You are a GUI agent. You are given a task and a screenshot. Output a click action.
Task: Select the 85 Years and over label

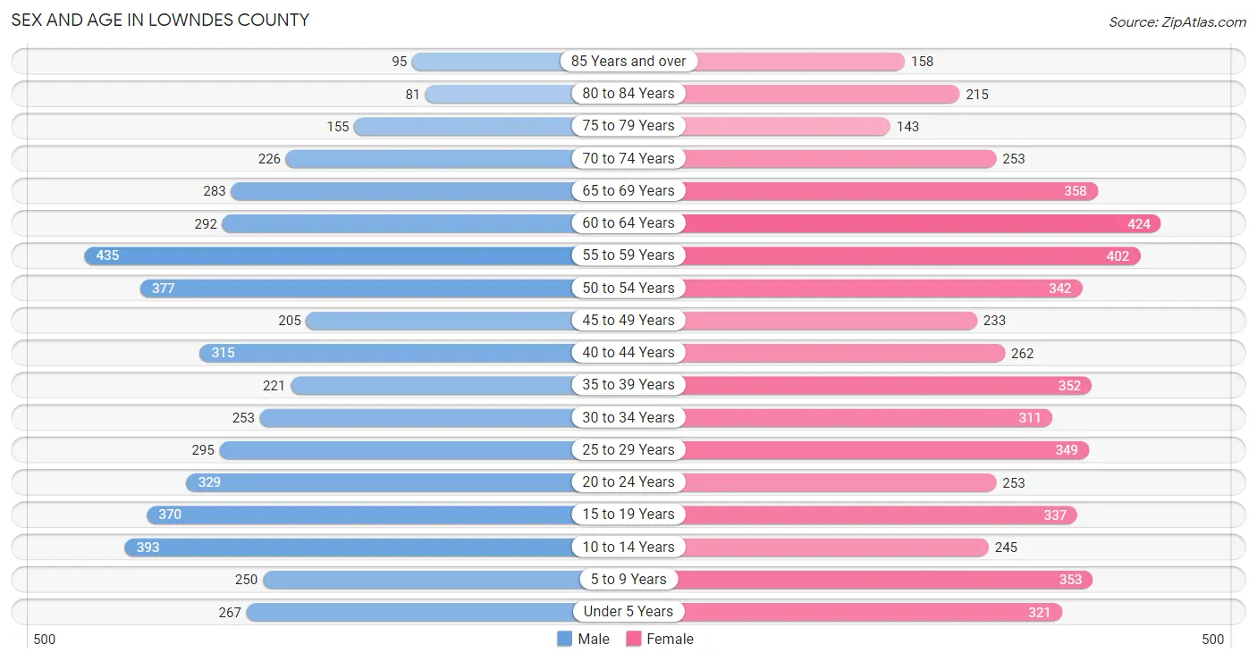[x=628, y=61]
